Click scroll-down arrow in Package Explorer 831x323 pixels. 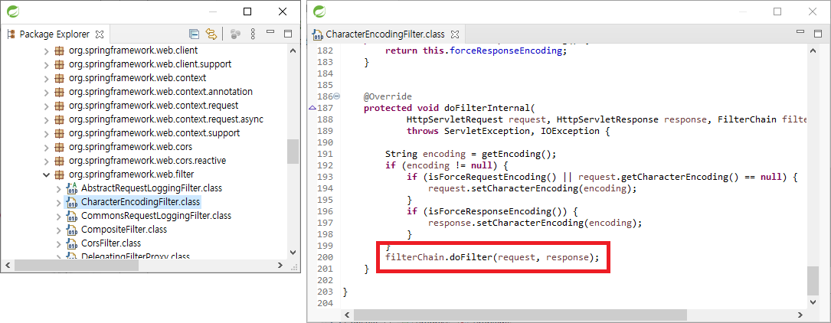293,253
